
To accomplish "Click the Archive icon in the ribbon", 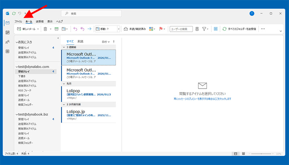I will click(56, 29).
